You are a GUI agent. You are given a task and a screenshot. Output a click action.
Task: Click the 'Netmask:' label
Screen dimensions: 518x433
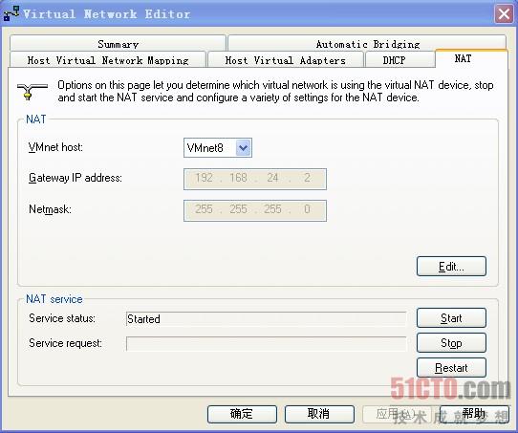(x=50, y=209)
